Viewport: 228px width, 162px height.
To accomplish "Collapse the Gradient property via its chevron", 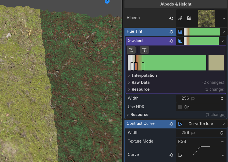I will [222, 41].
